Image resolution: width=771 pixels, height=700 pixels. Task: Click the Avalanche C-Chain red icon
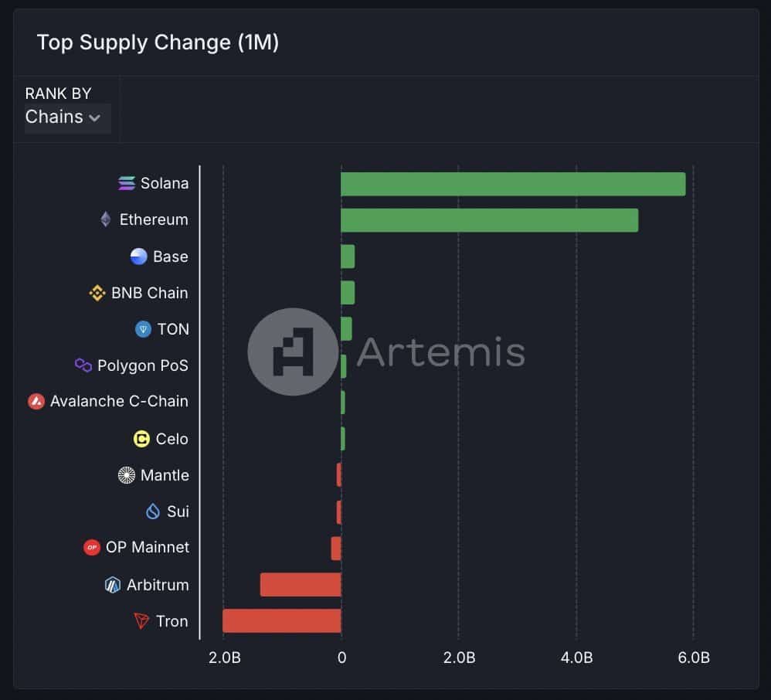[x=36, y=402]
